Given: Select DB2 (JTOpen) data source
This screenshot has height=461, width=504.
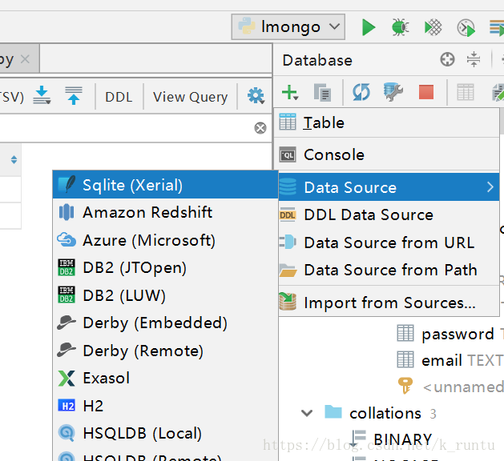Looking at the screenshot, I should click(166, 267).
